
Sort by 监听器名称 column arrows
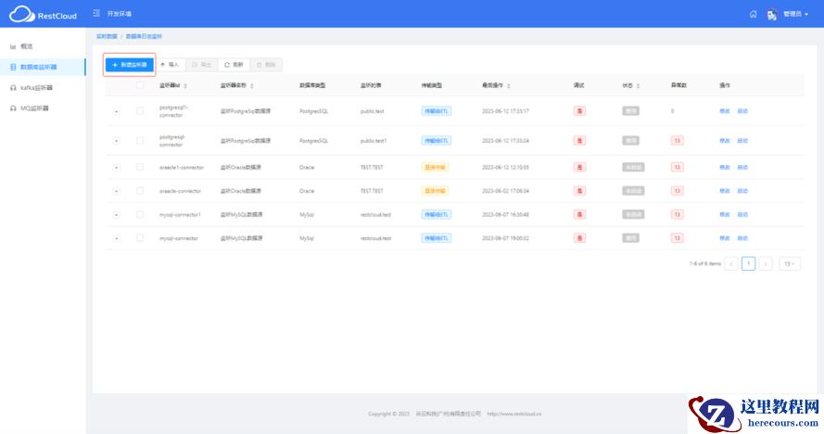coord(252,85)
